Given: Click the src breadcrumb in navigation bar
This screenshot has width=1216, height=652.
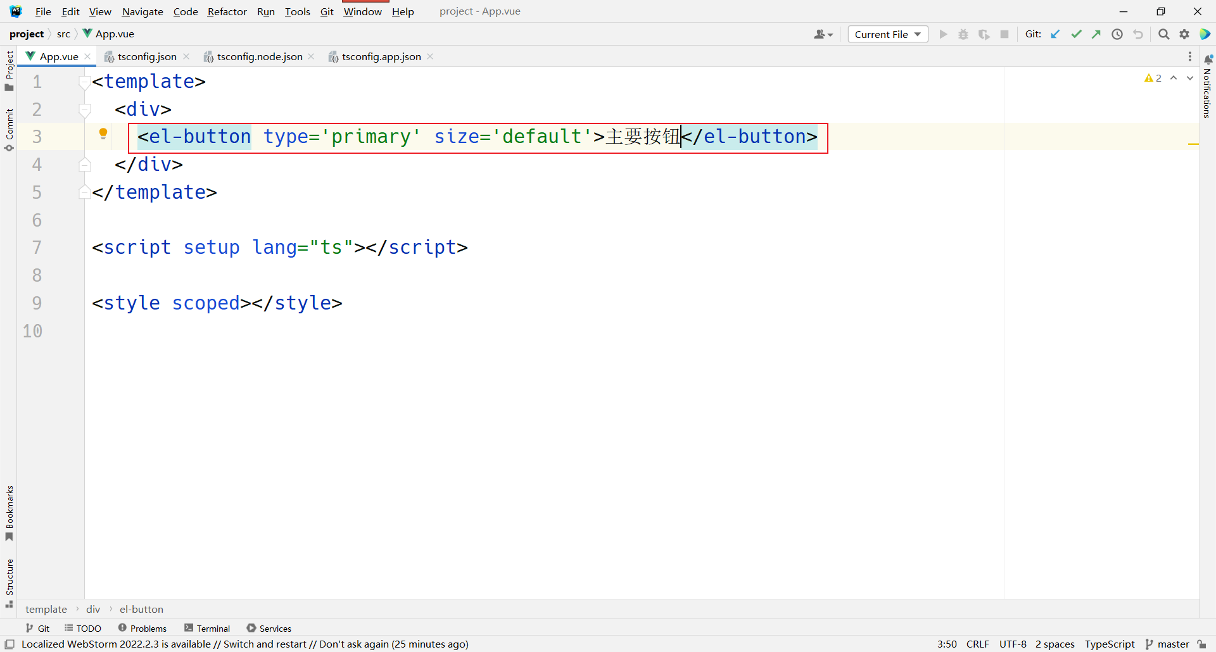Looking at the screenshot, I should coord(63,34).
